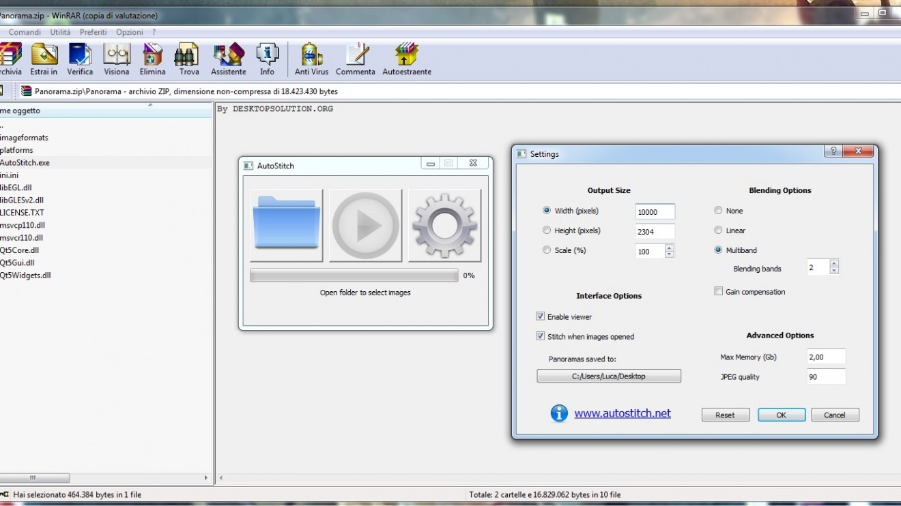Open the Opzioni menu
The width and height of the screenshot is (901, 506).
pyautogui.click(x=129, y=32)
